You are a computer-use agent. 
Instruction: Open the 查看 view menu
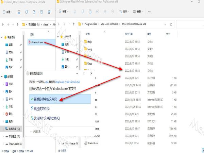click(138, 12)
